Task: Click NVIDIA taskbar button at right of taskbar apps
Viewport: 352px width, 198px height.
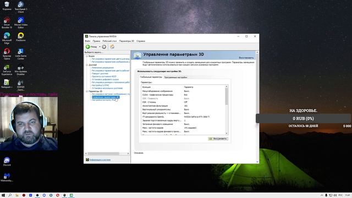Action: click(71, 195)
